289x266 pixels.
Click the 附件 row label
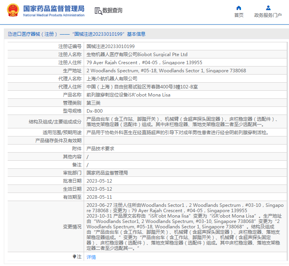[77, 149]
